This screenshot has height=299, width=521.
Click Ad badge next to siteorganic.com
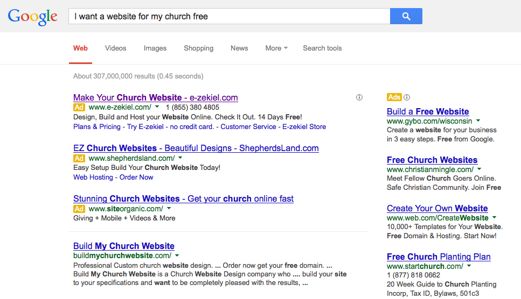79,209
